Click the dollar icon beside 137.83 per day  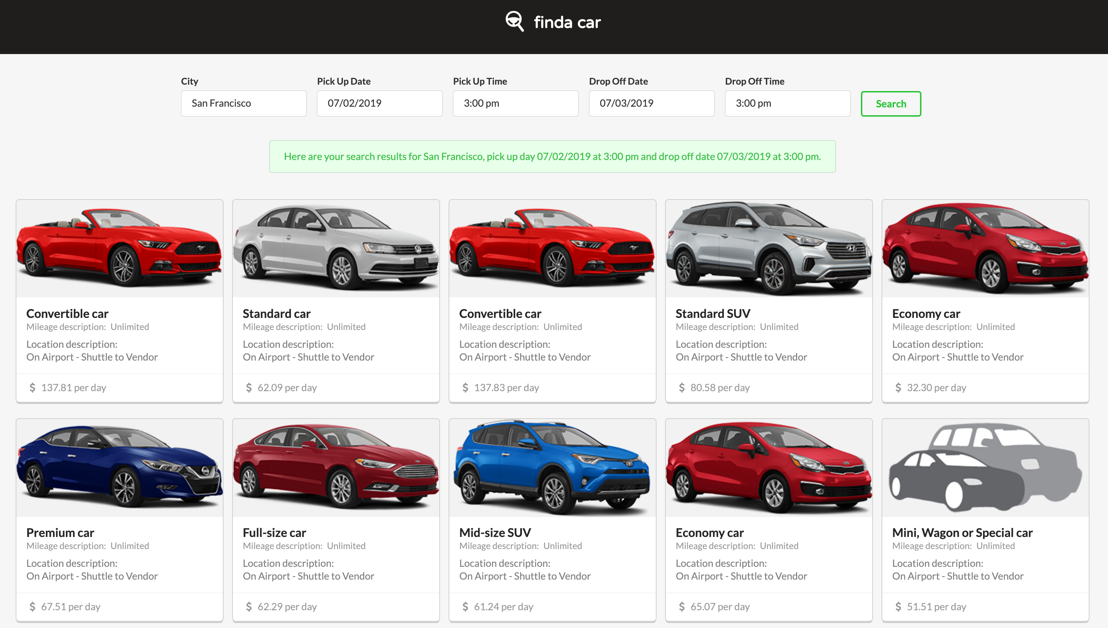[x=465, y=387]
